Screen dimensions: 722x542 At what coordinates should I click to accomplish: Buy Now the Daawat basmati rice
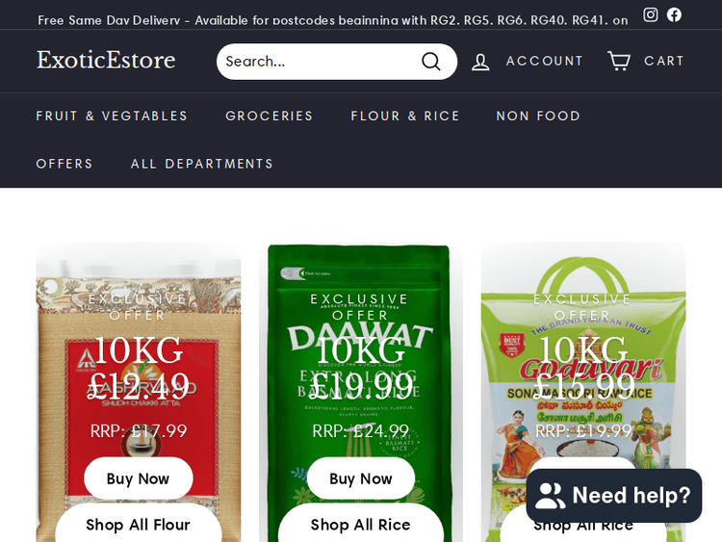[361, 478]
